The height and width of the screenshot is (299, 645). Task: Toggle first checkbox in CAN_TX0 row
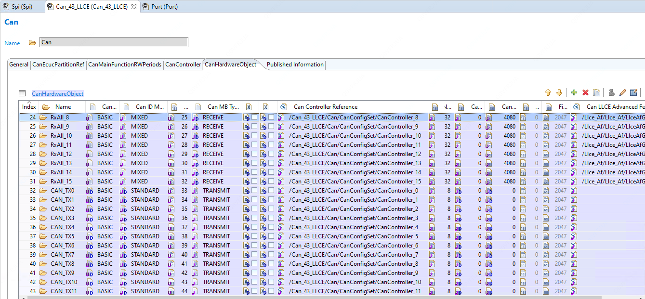(254, 191)
